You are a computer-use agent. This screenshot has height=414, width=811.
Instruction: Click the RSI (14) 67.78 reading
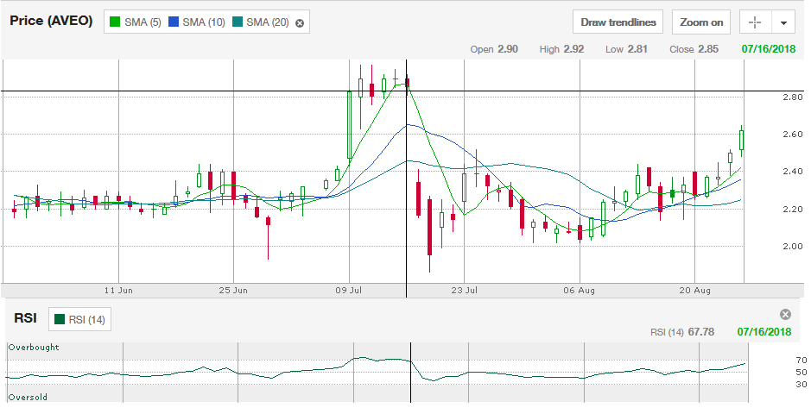682,332
